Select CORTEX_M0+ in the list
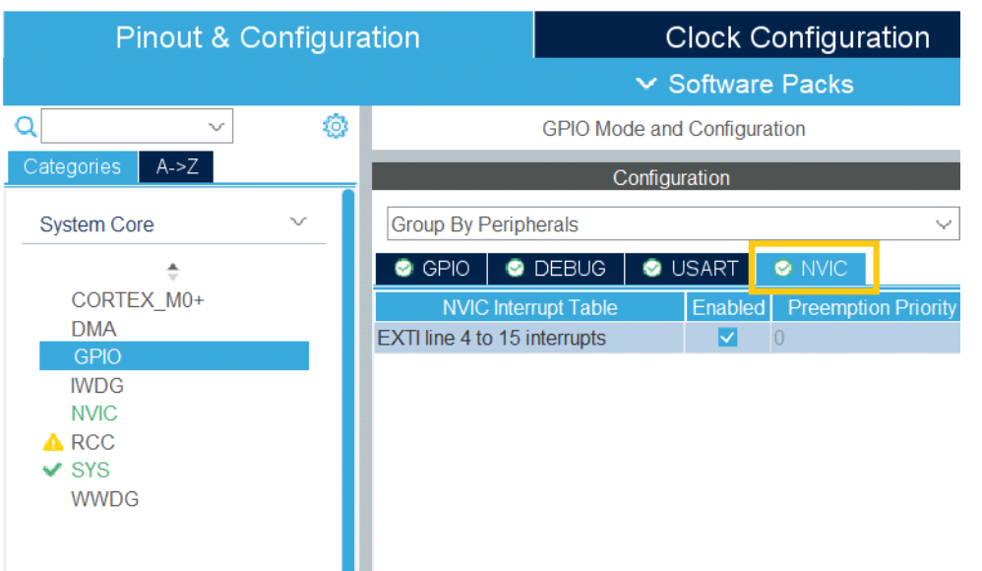 [138, 300]
